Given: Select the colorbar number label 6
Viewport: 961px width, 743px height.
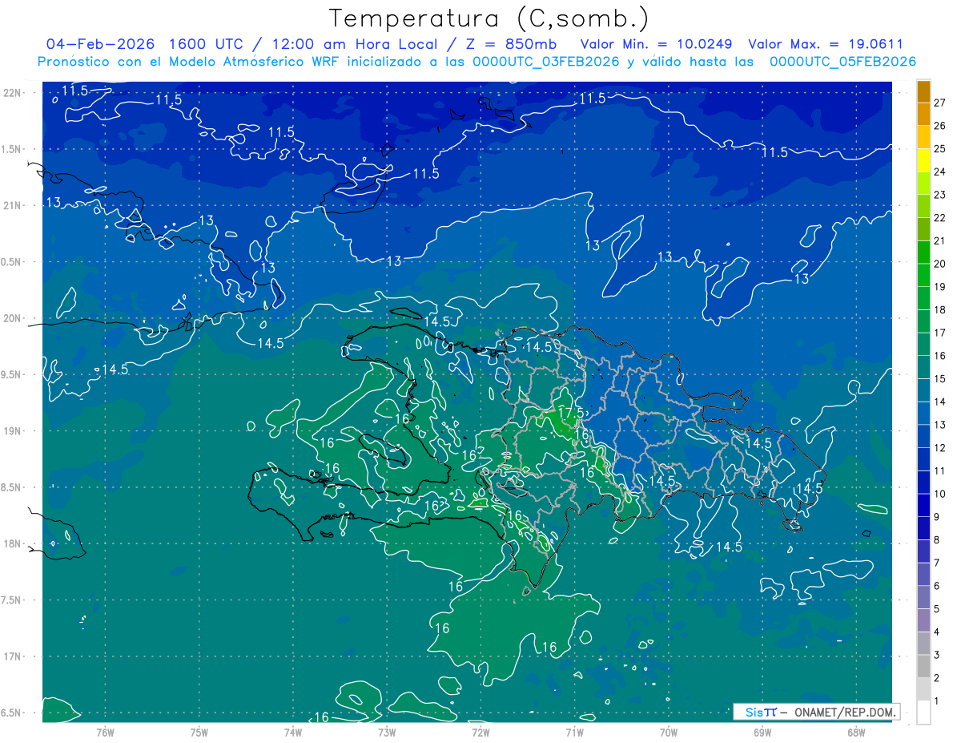Looking at the screenshot, I should click(937, 586).
